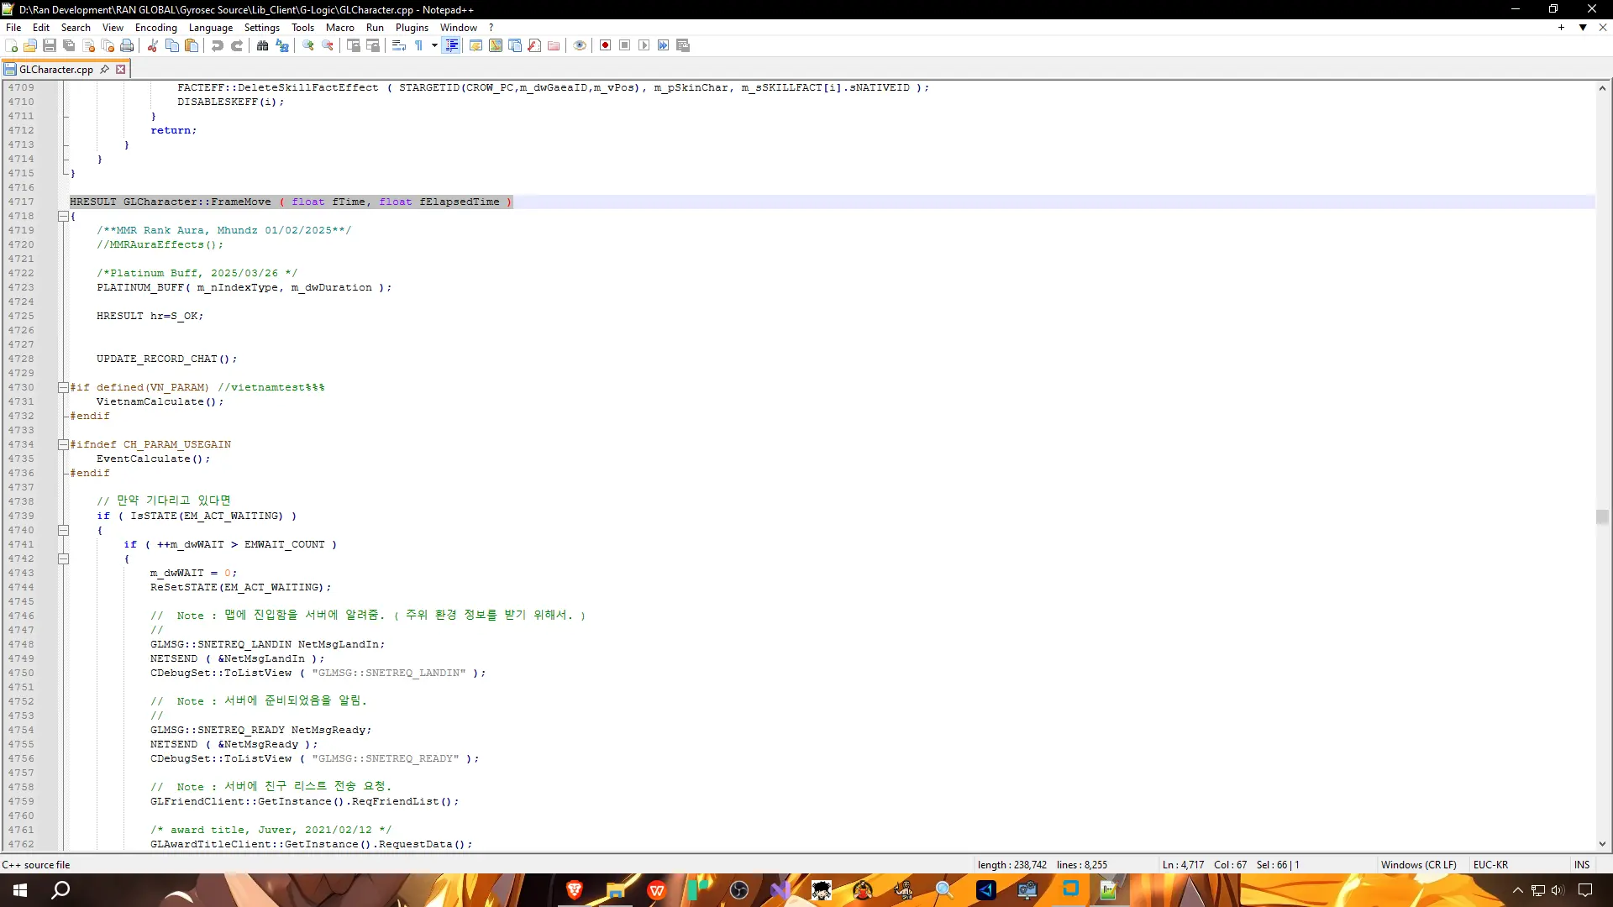The image size is (1613, 907).
Task: Click the Undo arrow icon
Action: (217, 45)
